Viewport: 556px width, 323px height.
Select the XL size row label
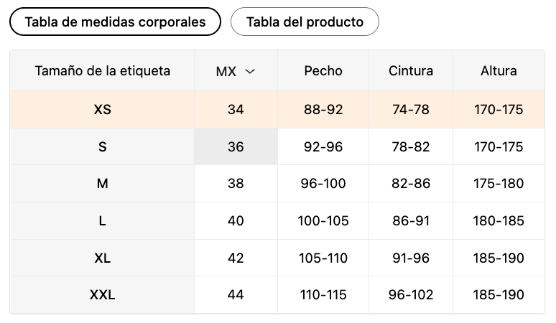[102, 258]
